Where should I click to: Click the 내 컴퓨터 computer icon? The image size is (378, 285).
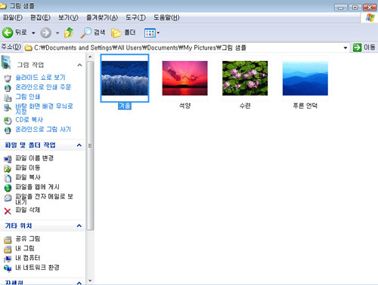[x=8, y=259]
